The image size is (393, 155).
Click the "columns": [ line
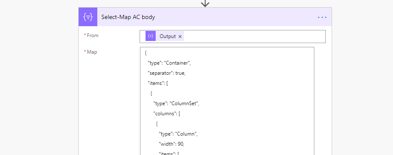coord(167,114)
